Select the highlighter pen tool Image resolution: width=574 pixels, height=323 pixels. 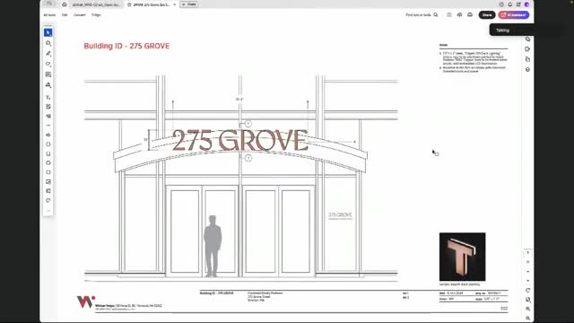pyautogui.click(x=48, y=54)
